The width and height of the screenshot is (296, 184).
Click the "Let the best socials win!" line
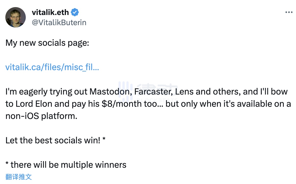pyautogui.click(x=53, y=141)
